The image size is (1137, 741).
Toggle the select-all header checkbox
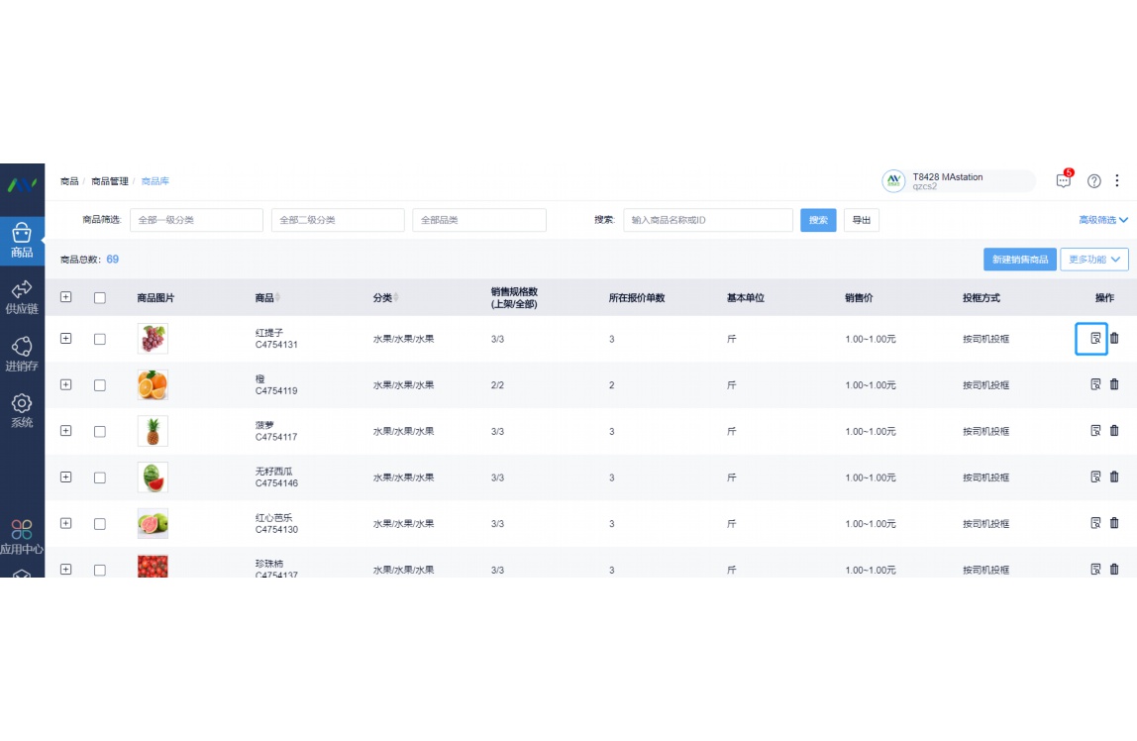pyautogui.click(x=99, y=297)
